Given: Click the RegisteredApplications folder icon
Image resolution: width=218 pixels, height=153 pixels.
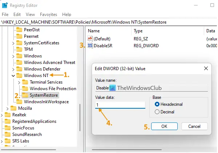Looking at the screenshot, I should click(x=8, y=121).
